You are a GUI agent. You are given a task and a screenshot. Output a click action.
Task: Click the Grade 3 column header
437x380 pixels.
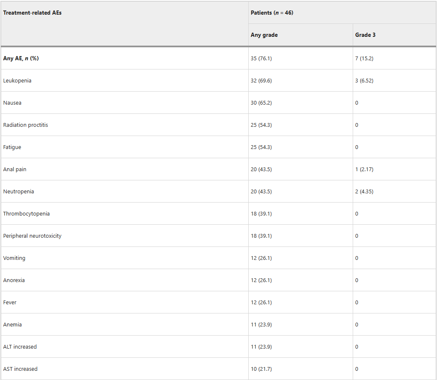pyautogui.click(x=365, y=35)
